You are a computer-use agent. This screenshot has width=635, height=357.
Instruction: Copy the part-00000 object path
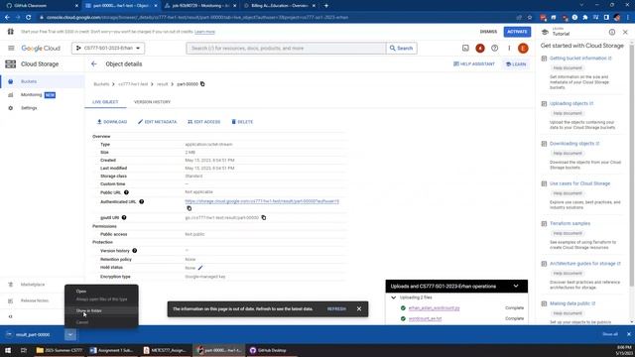click(202, 84)
